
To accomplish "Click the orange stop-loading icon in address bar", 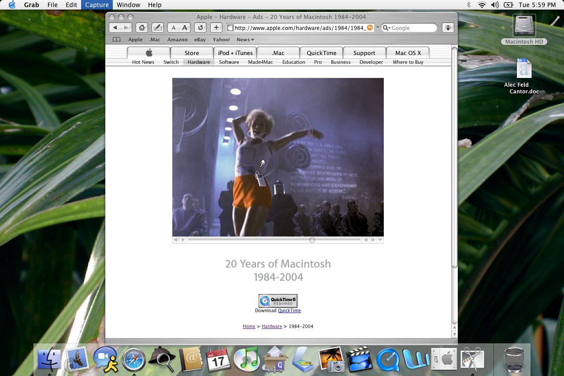I will tap(370, 28).
